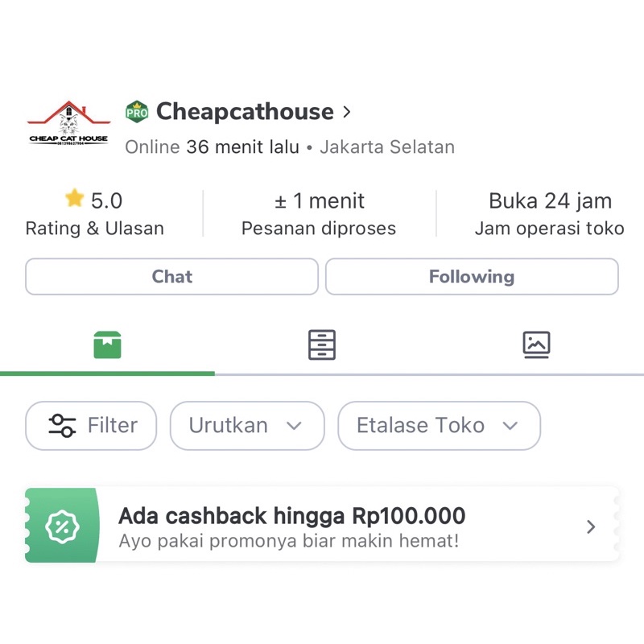Tap the cashback percent coupon icon
The height and width of the screenshot is (644, 644).
pyautogui.click(x=62, y=526)
